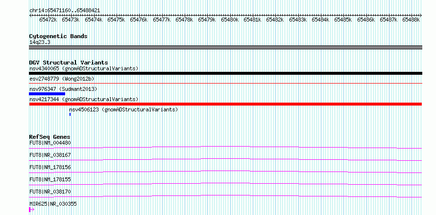
Task: Click ruler tick label 65475k
Action: (x=116, y=20)
